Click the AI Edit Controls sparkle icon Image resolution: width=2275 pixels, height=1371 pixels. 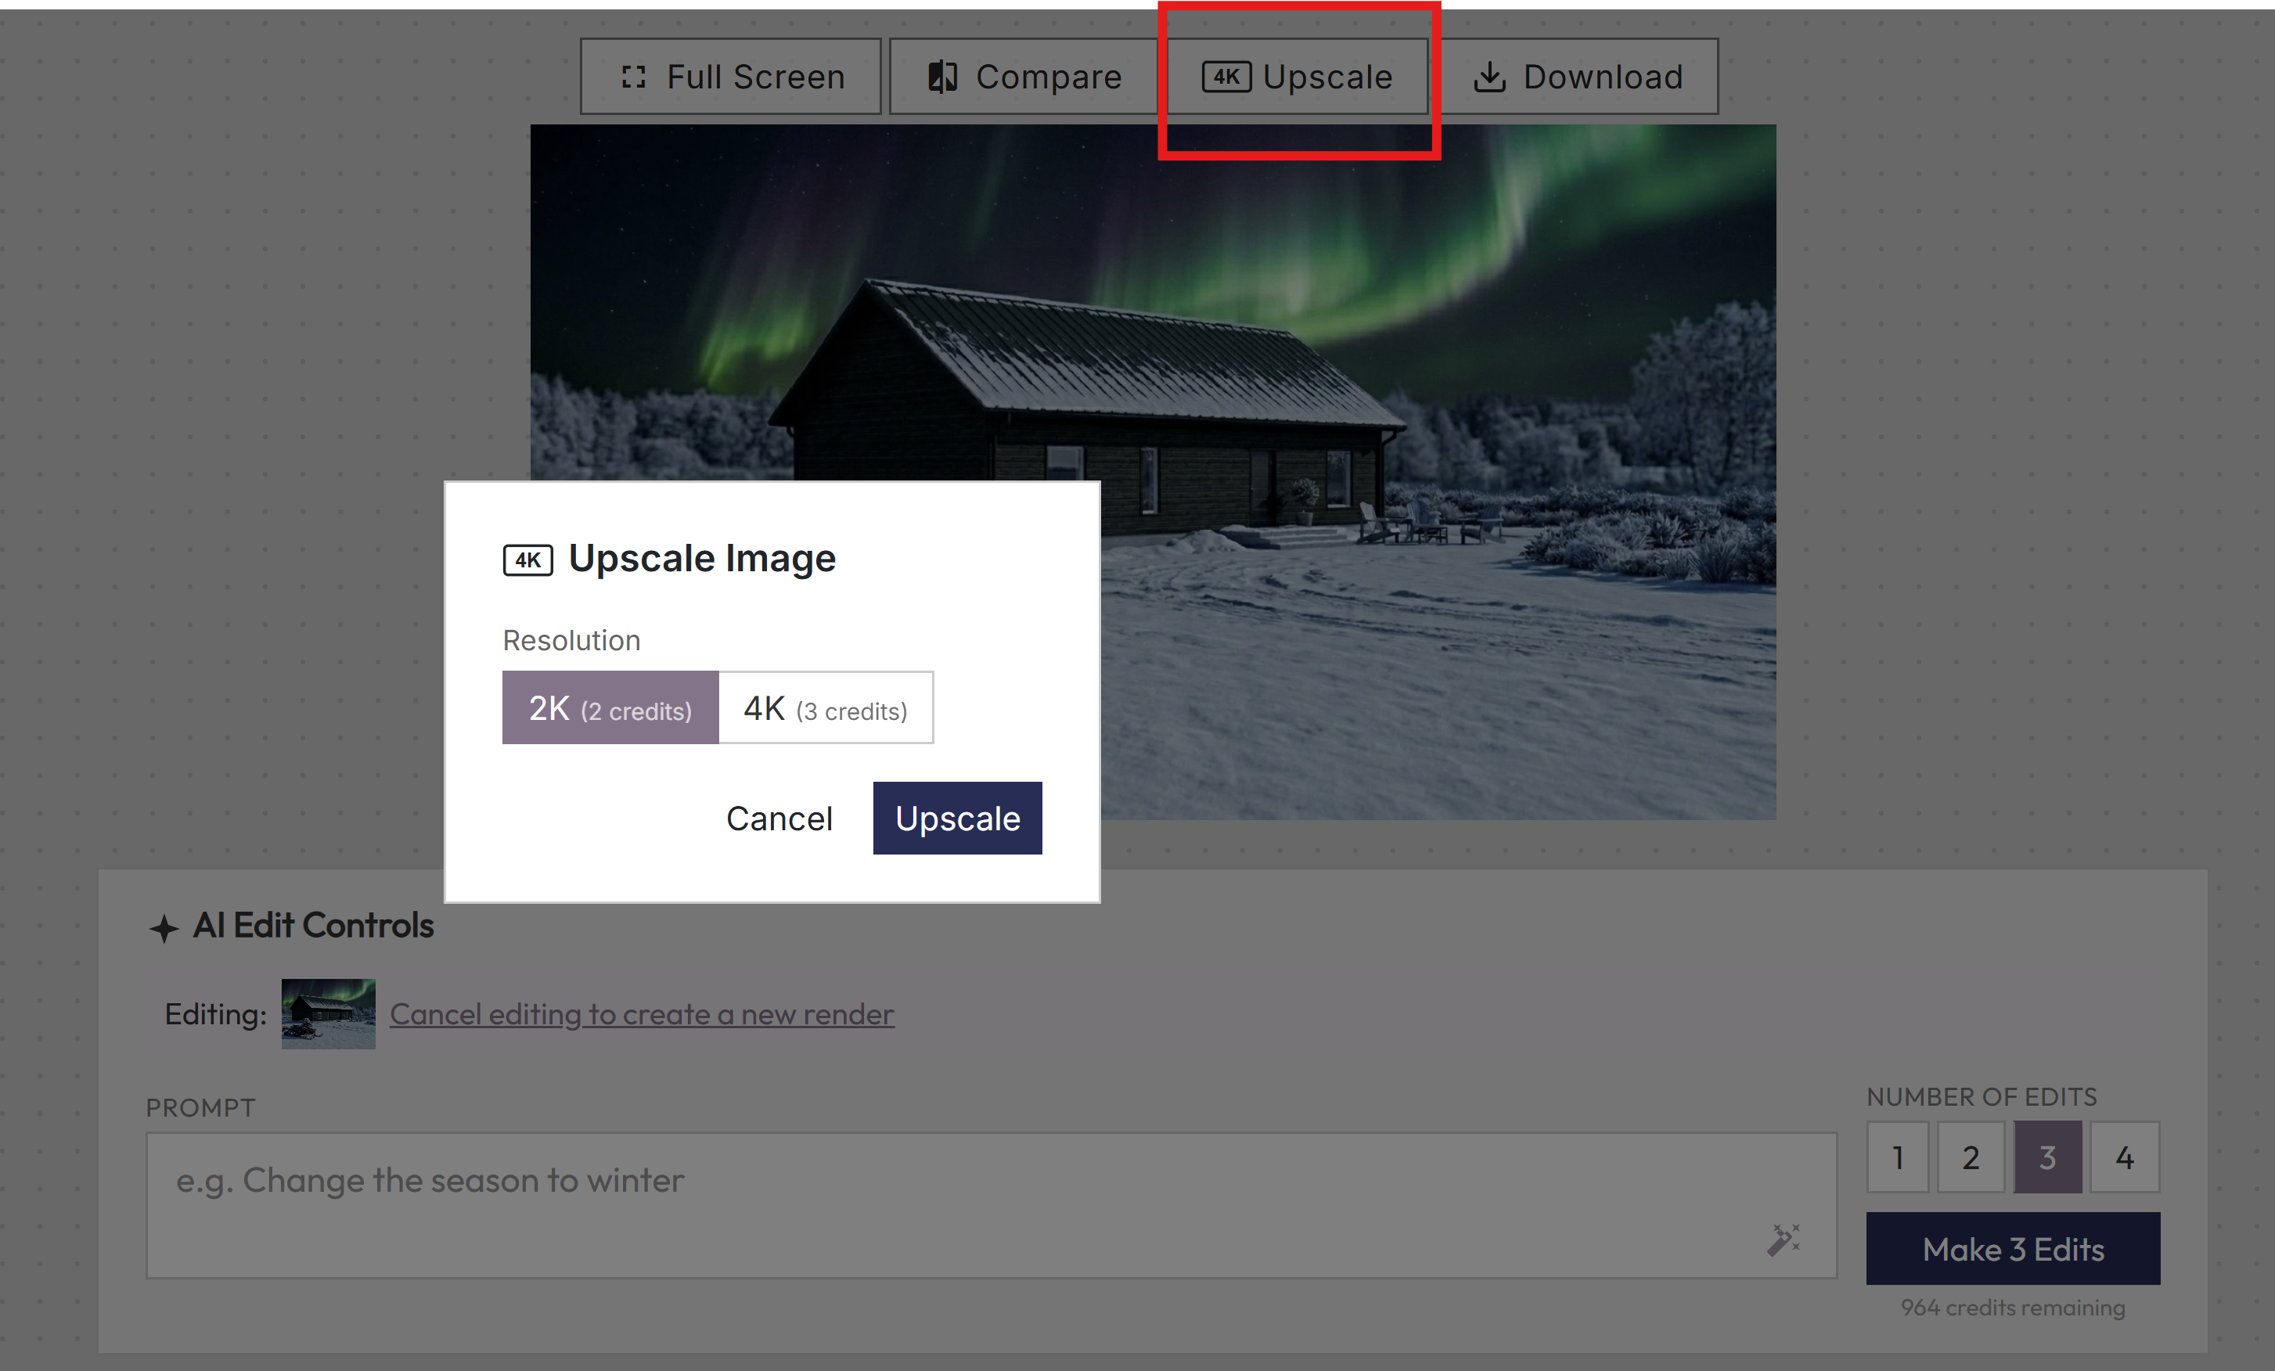(164, 928)
